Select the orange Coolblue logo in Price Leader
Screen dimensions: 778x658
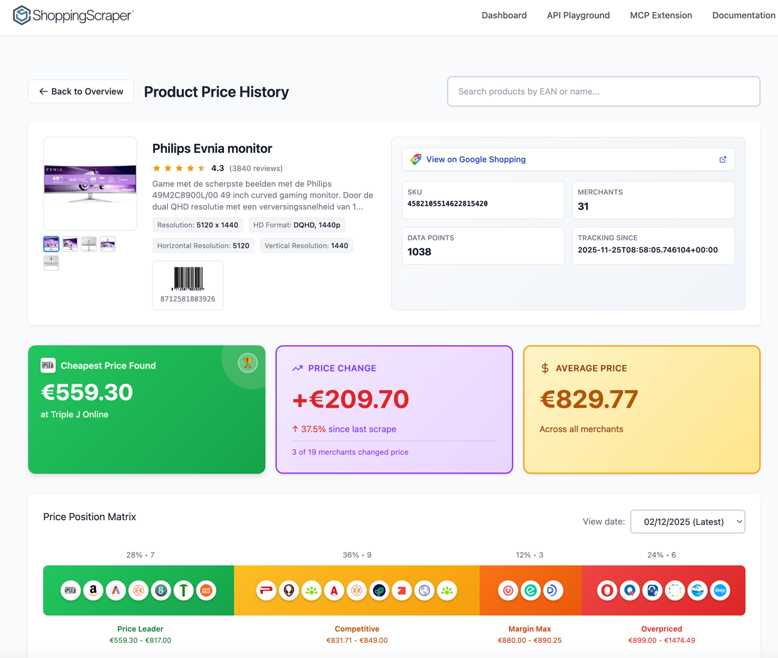coord(206,590)
